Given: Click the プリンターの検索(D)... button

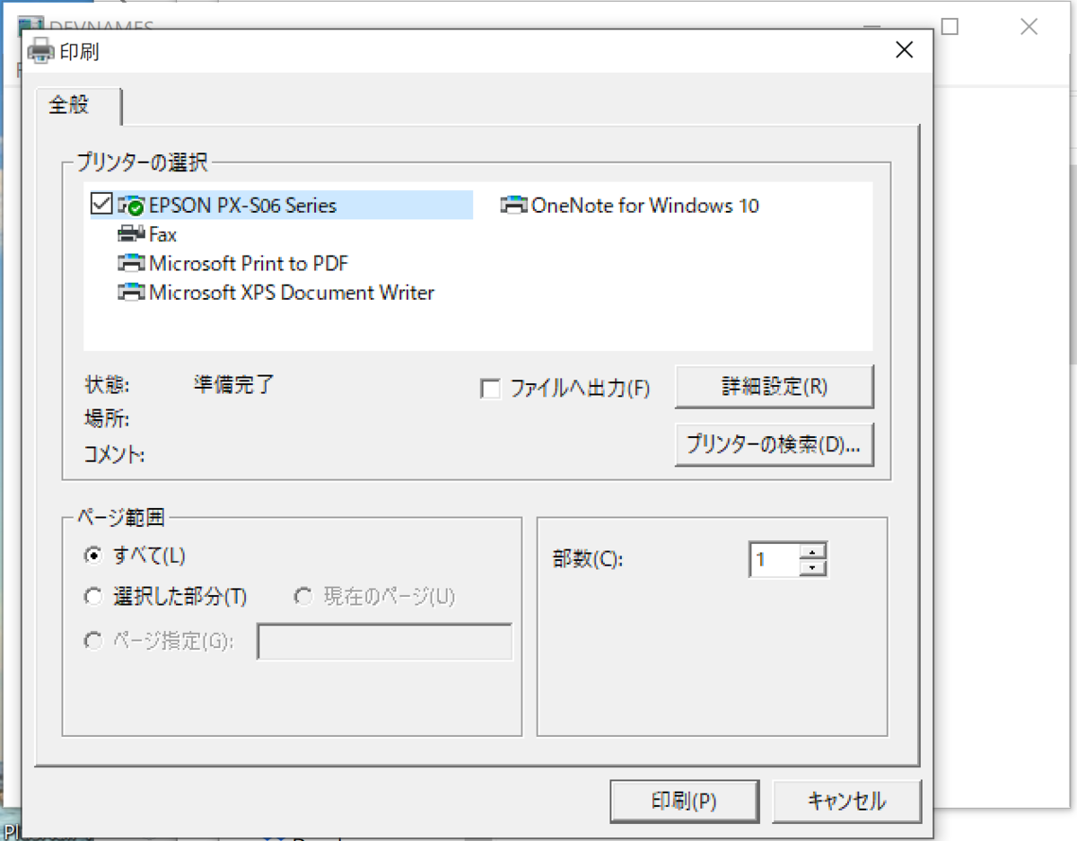Looking at the screenshot, I should [774, 444].
